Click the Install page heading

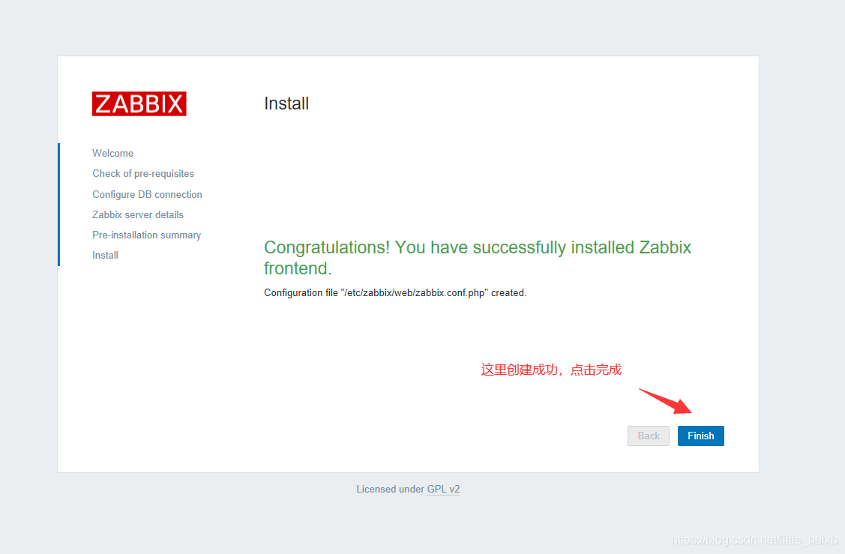point(286,103)
